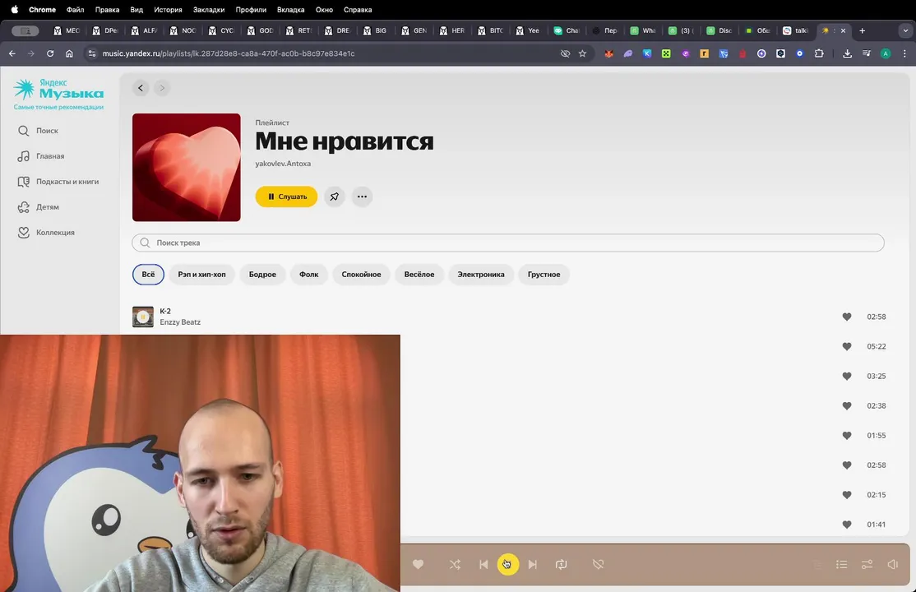Toggle repeat mode in player bar
Viewport: 916px width, 592px height.
click(x=562, y=565)
